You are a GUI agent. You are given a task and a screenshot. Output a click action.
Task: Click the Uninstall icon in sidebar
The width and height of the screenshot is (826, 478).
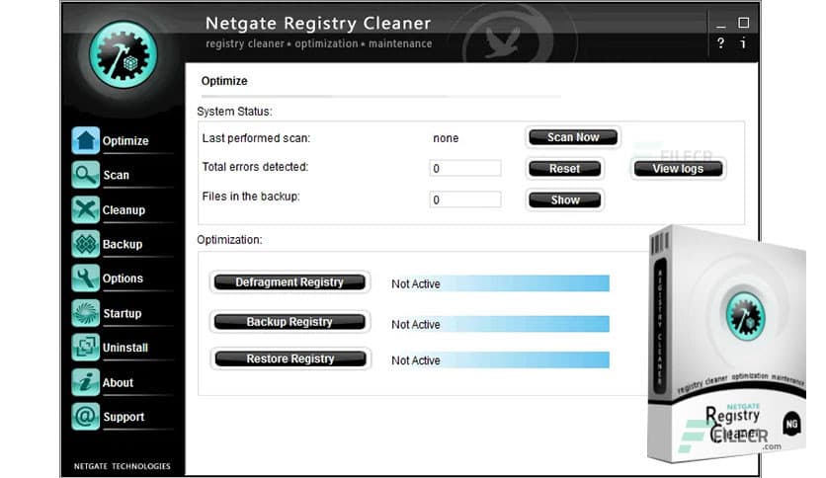[85, 347]
